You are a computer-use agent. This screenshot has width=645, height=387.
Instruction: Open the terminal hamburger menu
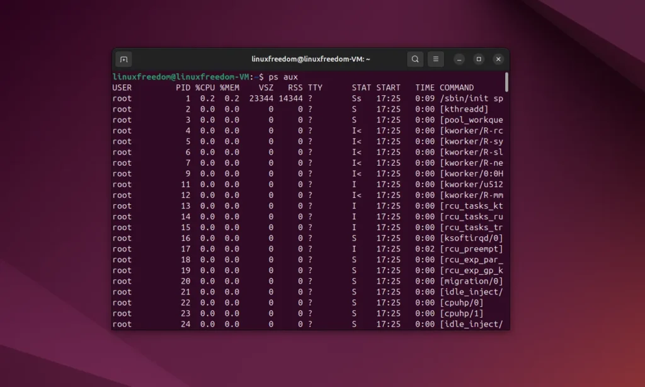click(436, 59)
